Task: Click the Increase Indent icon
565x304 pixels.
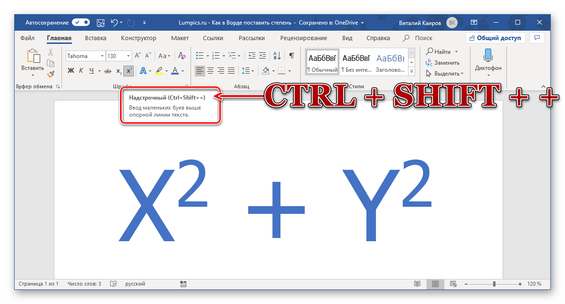Action: pos(262,56)
